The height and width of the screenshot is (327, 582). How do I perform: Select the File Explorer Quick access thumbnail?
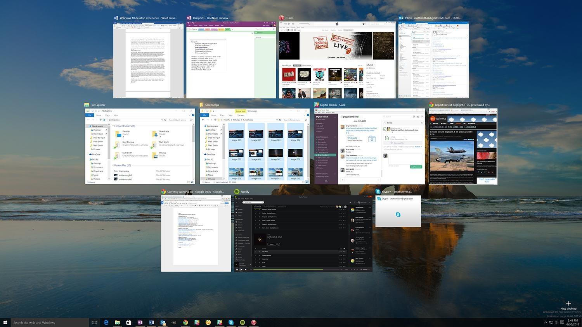(140, 146)
